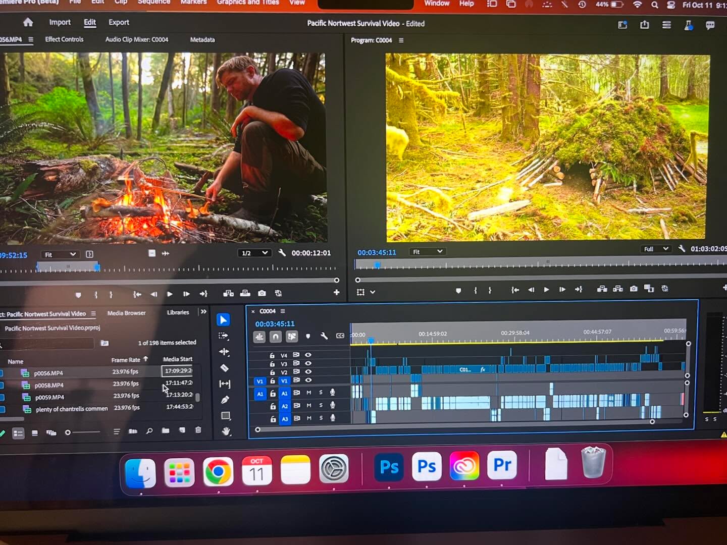Select the Selection tool arrow
Screen dimensions: 727x545
[223, 320]
